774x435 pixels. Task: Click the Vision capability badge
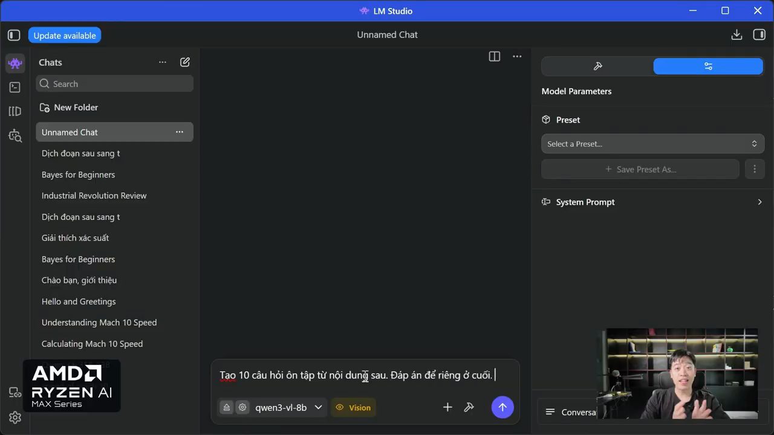click(353, 407)
